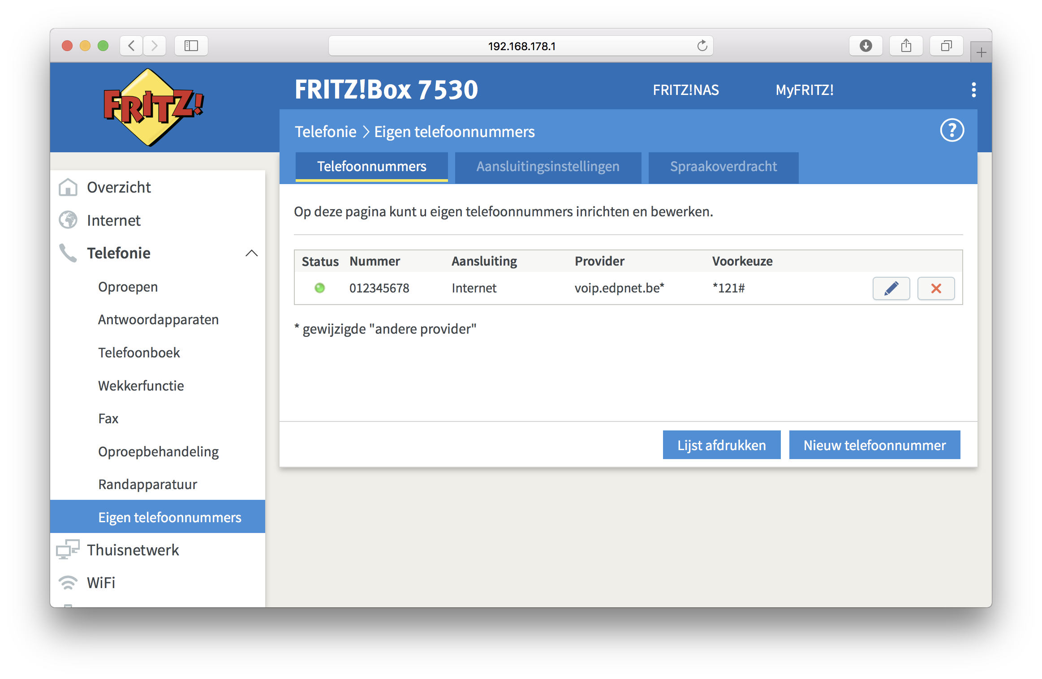Click the Aansluiting column header

coord(484,261)
